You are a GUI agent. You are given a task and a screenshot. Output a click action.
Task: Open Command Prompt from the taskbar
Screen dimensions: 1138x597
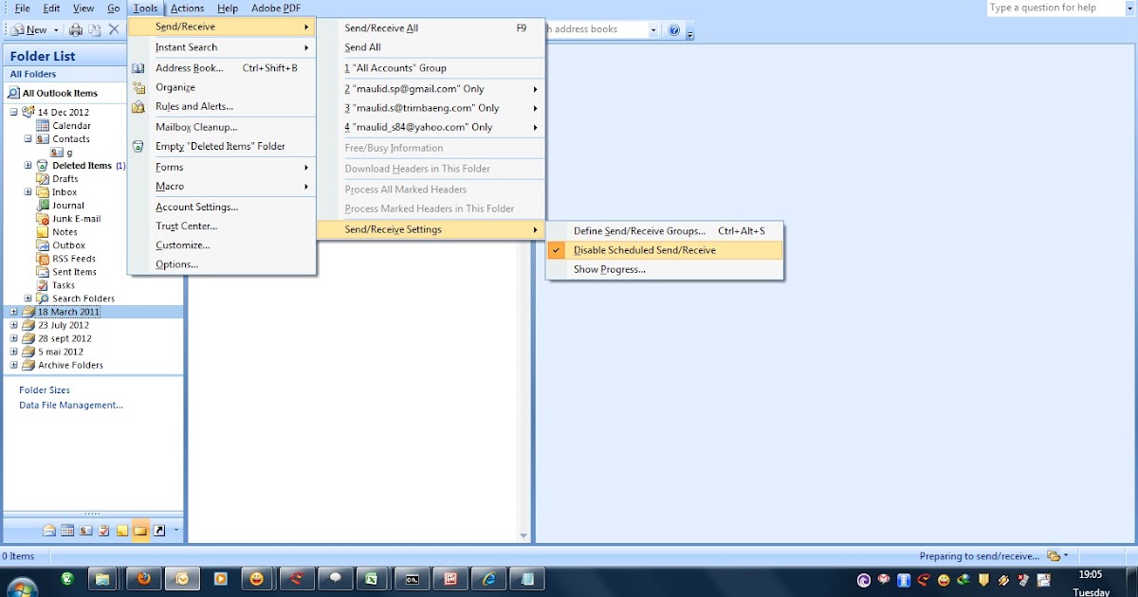(x=412, y=579)
